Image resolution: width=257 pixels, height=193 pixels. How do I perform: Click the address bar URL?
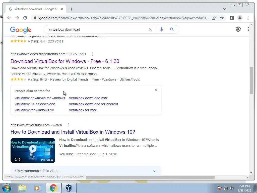(124, 18)
